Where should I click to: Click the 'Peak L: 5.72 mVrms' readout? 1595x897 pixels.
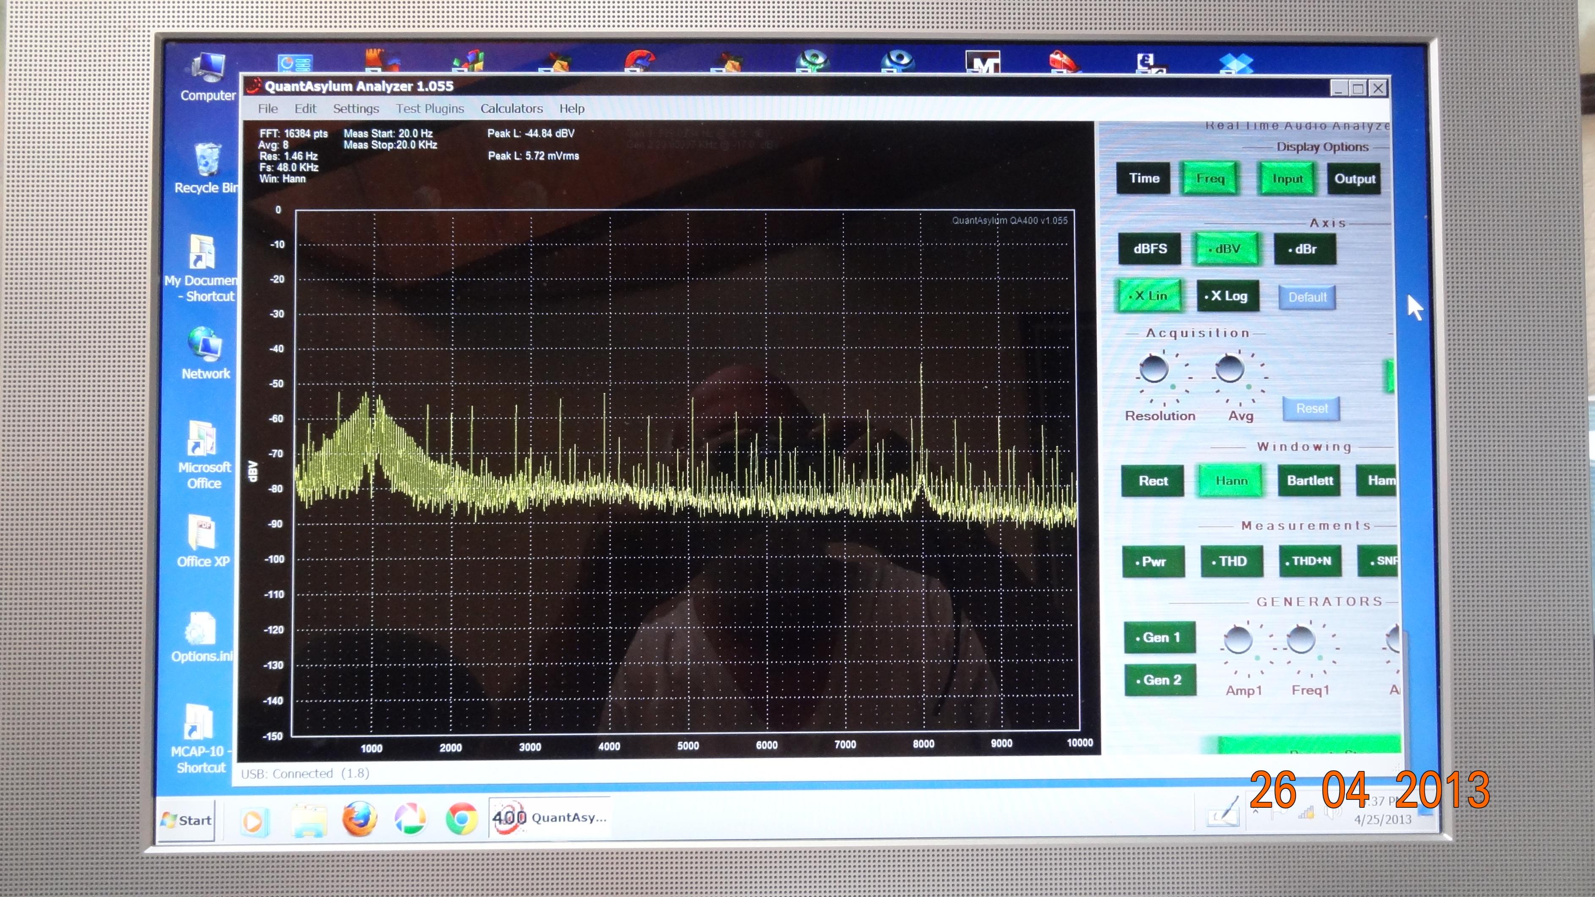point(533,156)
